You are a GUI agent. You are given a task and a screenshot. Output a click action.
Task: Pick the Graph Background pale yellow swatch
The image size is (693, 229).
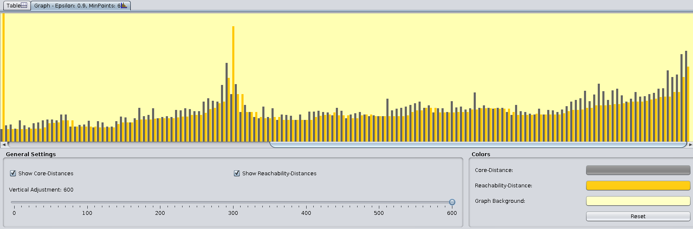click(x=638, y=201)
